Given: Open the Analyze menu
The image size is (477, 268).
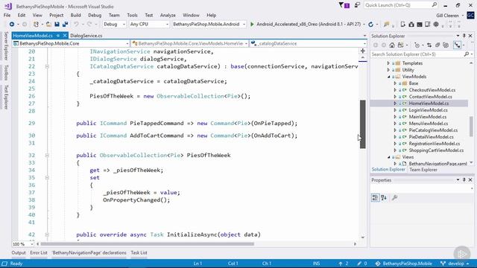Looking at the screenshot, I should pyautogui.click(x=168, y=15).
